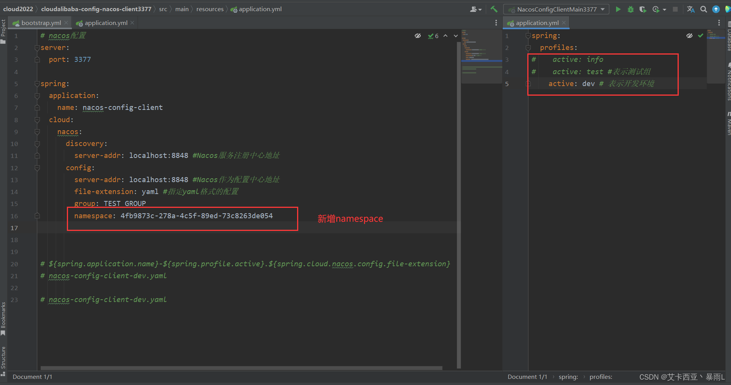
Task: Toggle reader mode eye in left editor
Action: pos(418,36)
